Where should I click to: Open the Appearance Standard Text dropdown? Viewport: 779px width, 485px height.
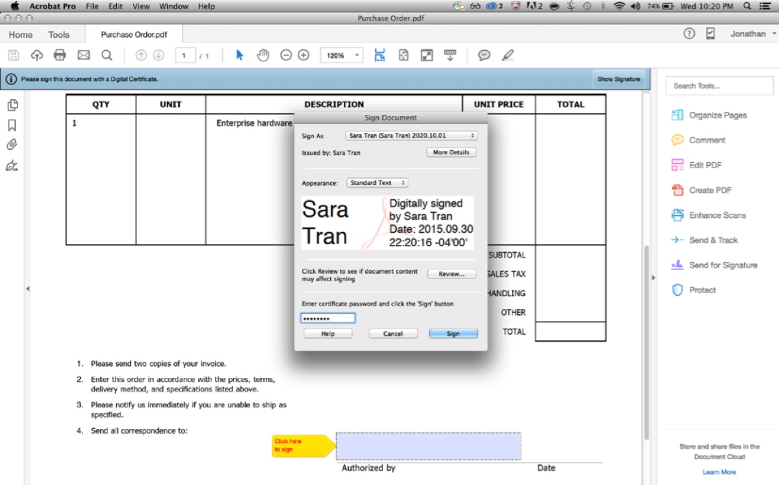(377, 183)
